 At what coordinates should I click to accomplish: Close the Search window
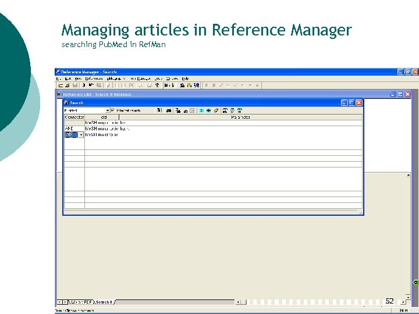click(x=359, y=102)
